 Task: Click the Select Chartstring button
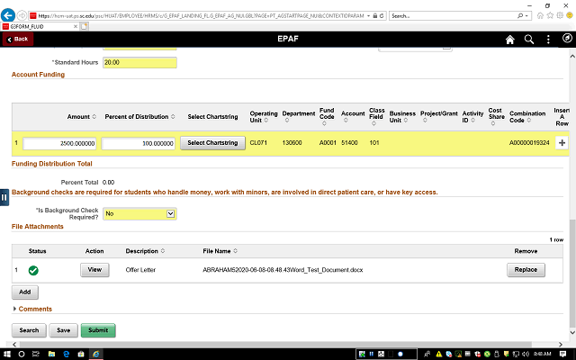[x=212, y=143]
